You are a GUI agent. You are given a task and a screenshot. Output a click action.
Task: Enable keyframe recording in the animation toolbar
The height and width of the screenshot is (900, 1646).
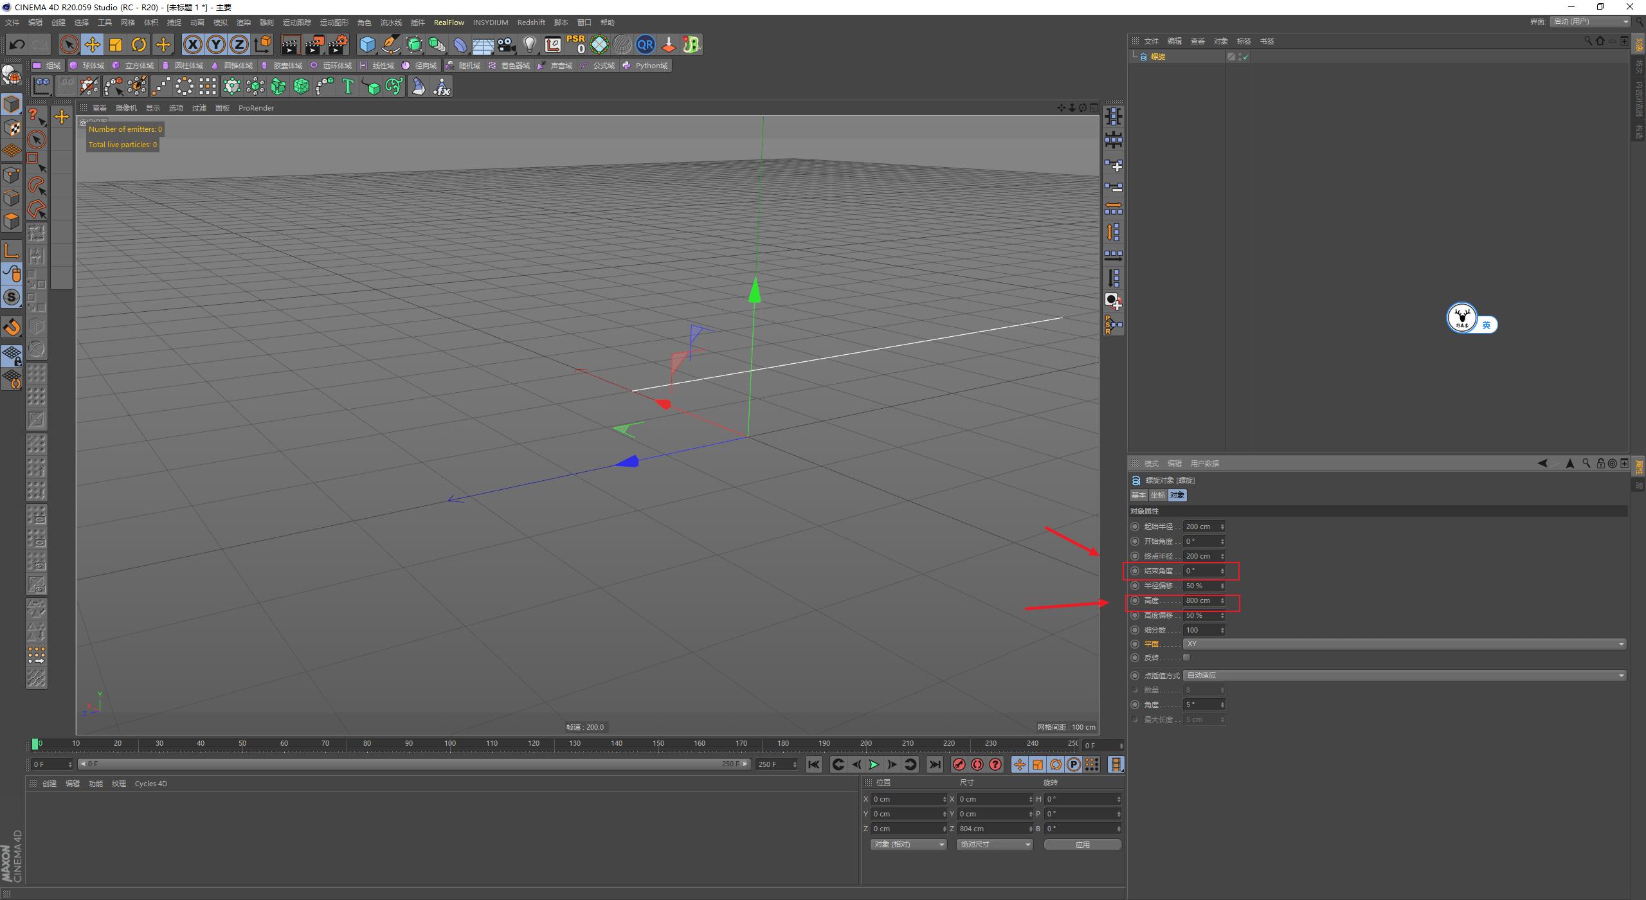click(959, 764)
